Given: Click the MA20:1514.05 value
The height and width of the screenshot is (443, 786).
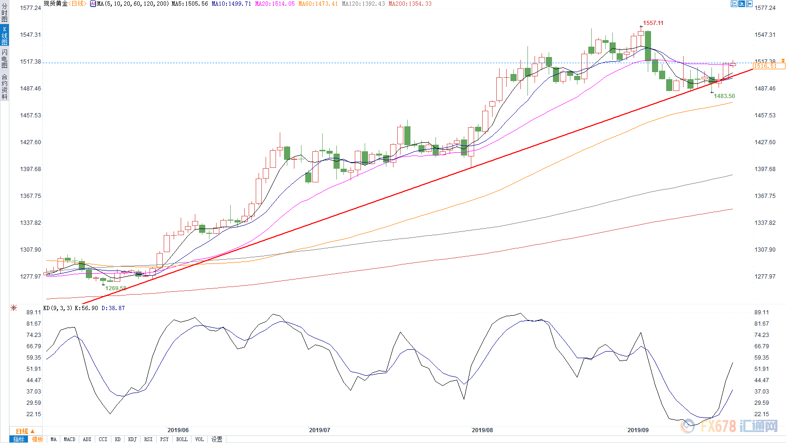Looking at the screenshot, I should coord(275,4).
